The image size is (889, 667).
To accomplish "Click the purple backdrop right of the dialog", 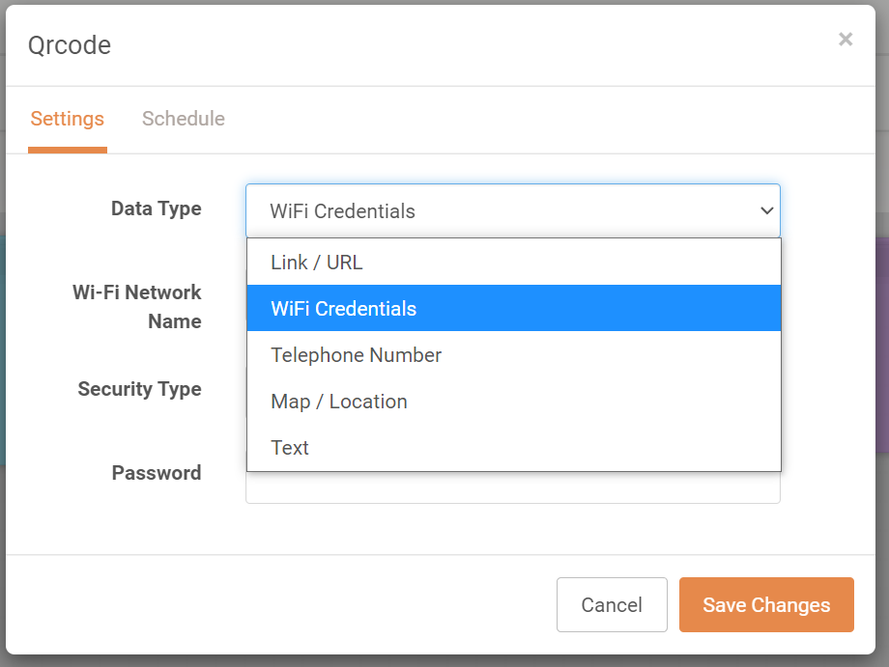I will pyautogui.click(x=882, y=346).
